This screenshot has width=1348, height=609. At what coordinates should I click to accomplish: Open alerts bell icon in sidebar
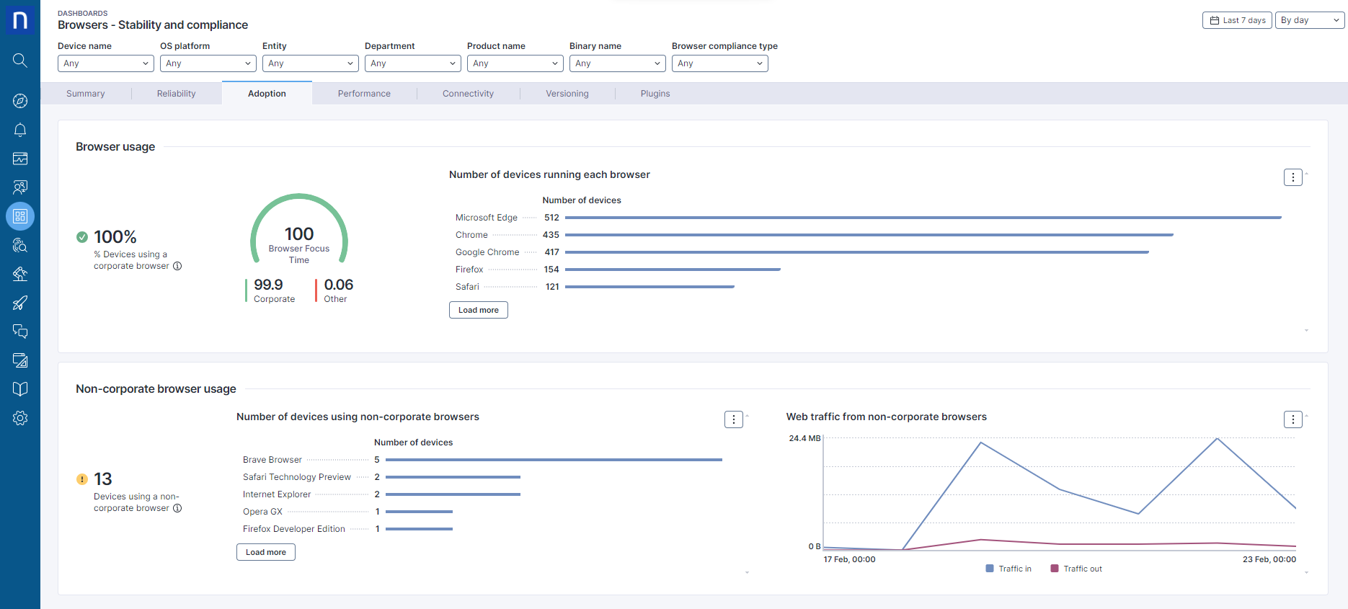click(x=20, y=130)
